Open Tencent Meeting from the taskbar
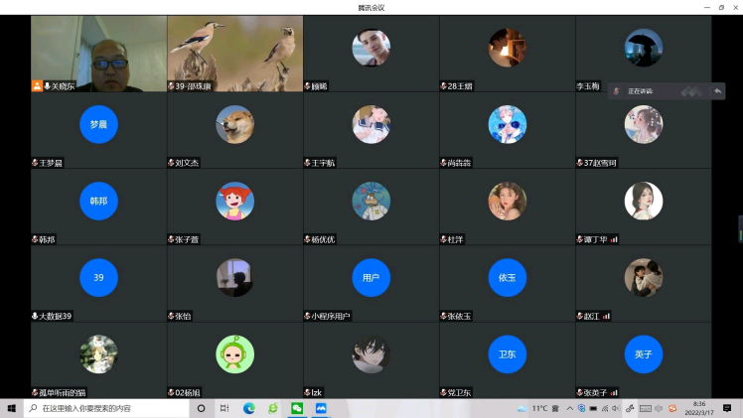 coord(322,408)
